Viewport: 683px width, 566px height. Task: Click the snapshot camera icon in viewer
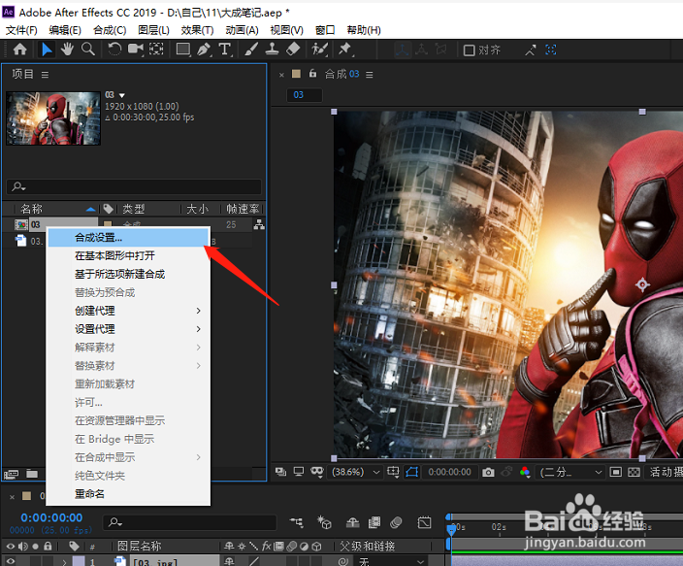pyautogui.click(x=488, y=472)
